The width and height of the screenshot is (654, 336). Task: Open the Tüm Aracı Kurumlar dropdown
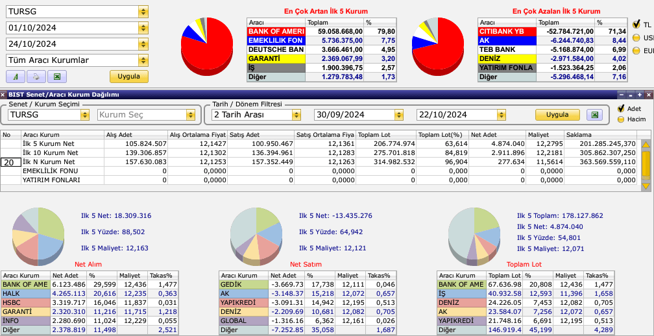(x=143, y=60)
